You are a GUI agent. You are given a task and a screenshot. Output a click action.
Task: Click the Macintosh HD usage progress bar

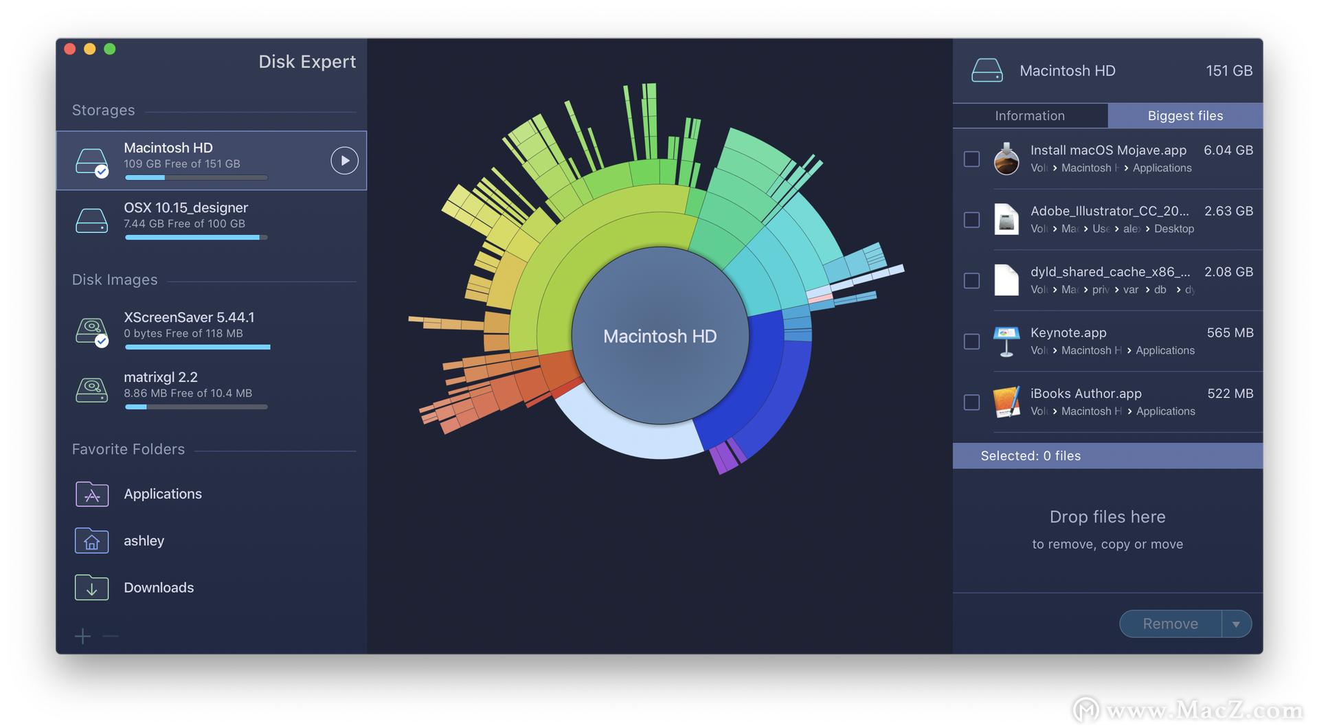tap(196, 178)
